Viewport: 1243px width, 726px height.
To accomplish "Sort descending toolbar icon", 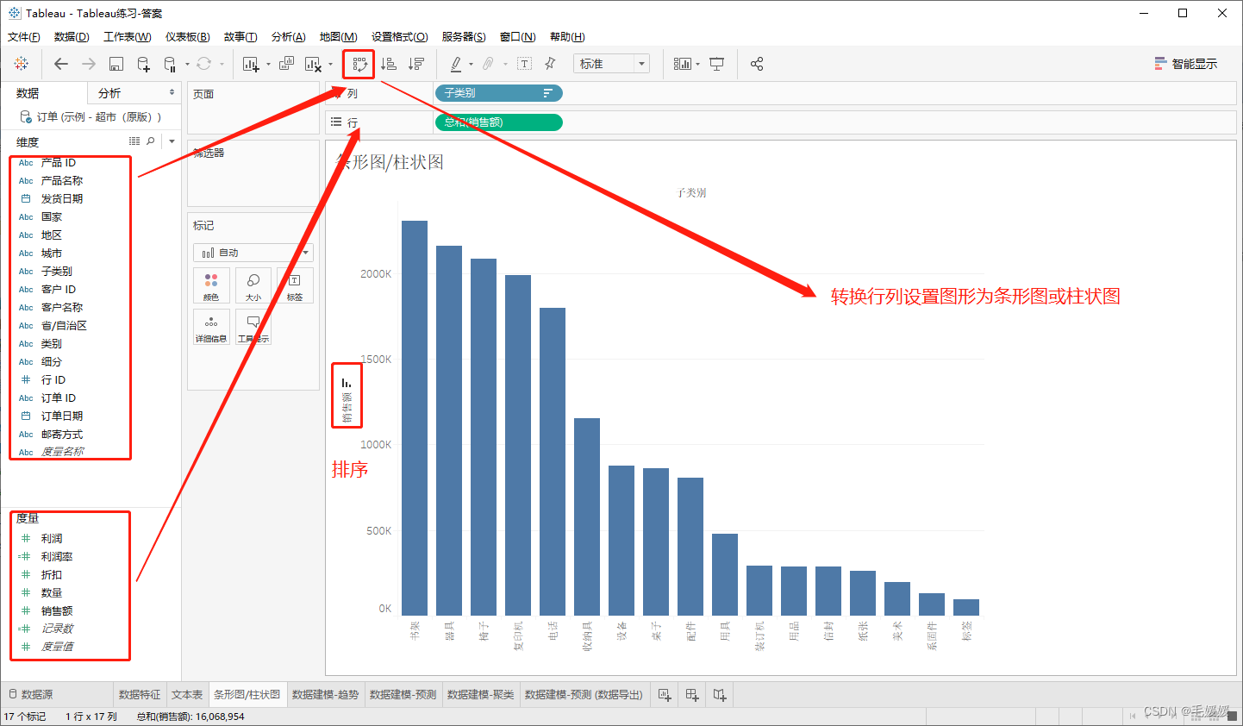I will pyautogui.click(x=416, y=64).
